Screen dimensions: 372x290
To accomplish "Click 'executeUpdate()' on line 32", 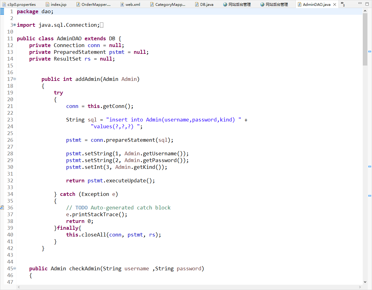I will 129,181.
